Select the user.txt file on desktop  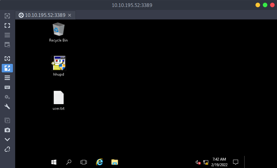pos(58,101)
